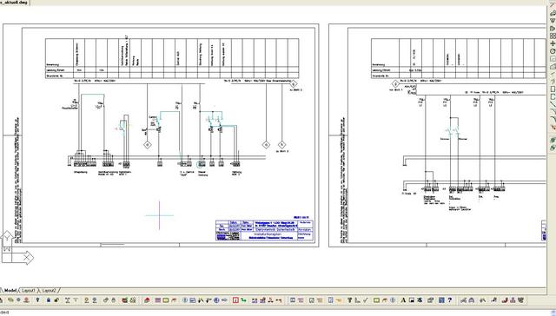Click the Explode icon on right toolbar
Screen dimensions: 556x316
tap(553, 127)
